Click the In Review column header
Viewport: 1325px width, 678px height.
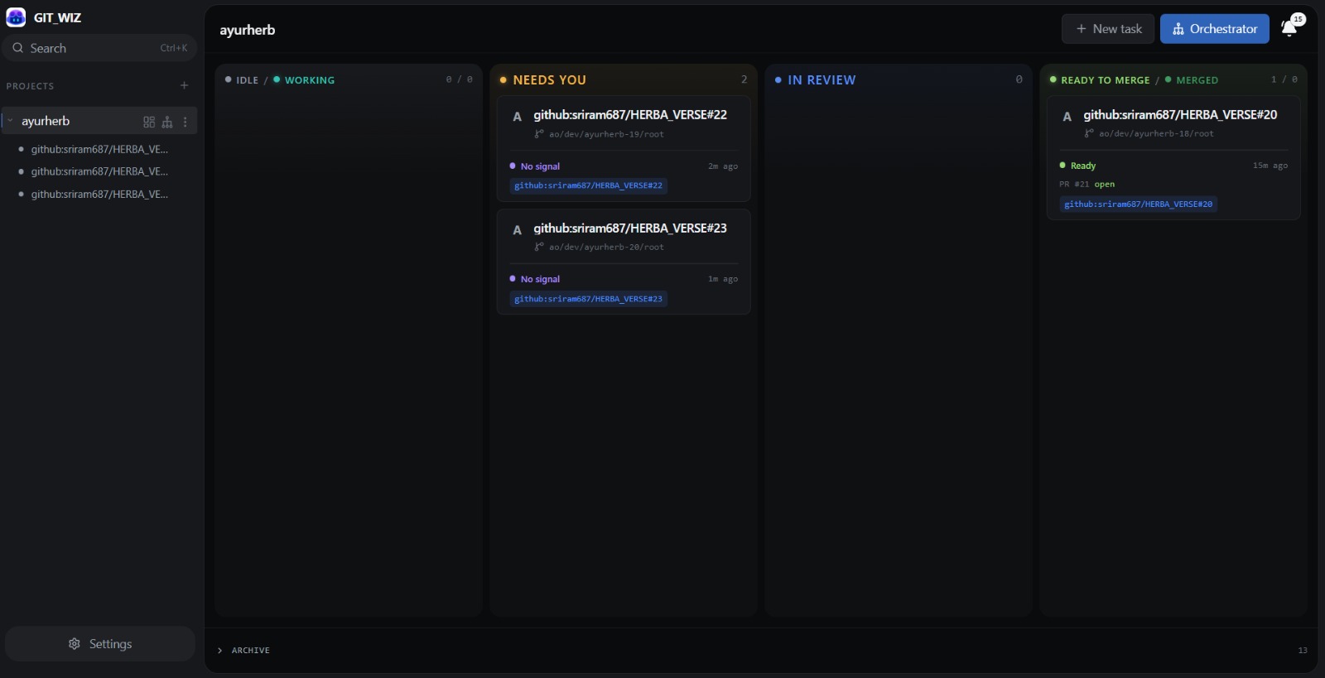[821, 80]
